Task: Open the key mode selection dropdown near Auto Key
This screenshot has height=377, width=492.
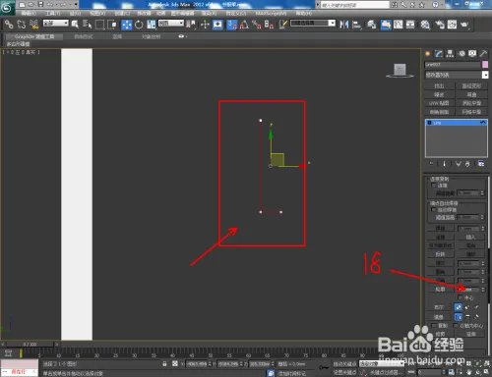Action: click(382, 363)
